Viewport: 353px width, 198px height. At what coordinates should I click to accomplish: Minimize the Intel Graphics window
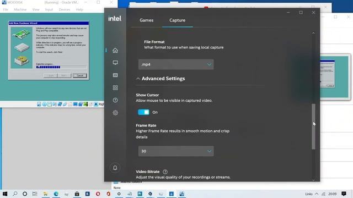tap(288, 13)
